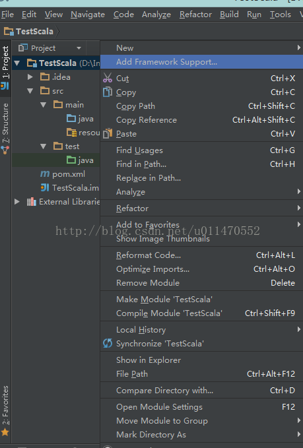
Task: Open the Navigate menu
Action: click(x=88, y=15)
